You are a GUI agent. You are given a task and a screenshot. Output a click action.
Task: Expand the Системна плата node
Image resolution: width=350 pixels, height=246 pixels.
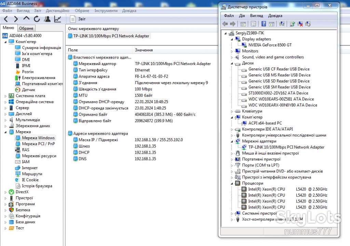(5, 96)
